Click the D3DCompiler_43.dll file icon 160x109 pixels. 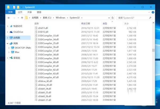tap(36, 73)
